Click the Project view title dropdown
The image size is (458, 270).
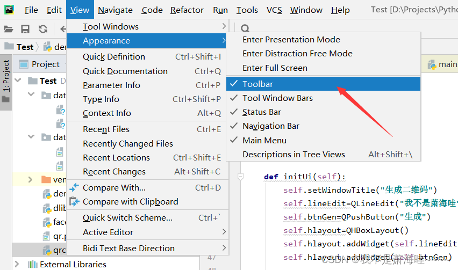[x=46, y=64]
